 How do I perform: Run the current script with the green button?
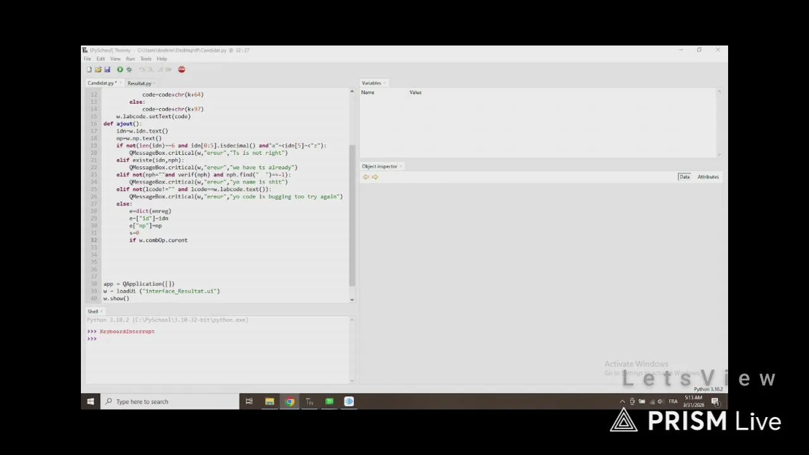coord(119,70)
